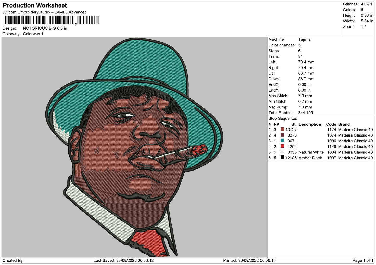Screen dimensions: 376x265
Task: Click 'Wilcom EmbroideryStudio – Level 3 Advanced' text
Action: [44, 12]
